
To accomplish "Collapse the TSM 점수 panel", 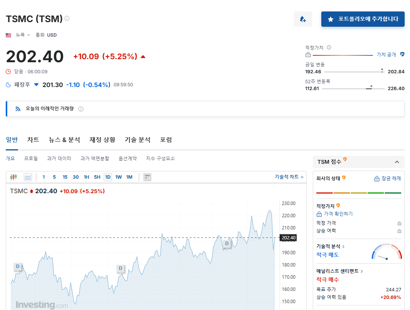I will tap(397, 161).
